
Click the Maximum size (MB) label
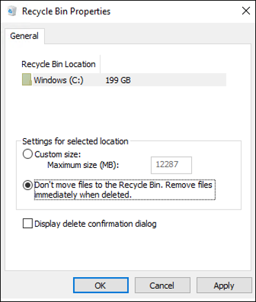(83, 165)
